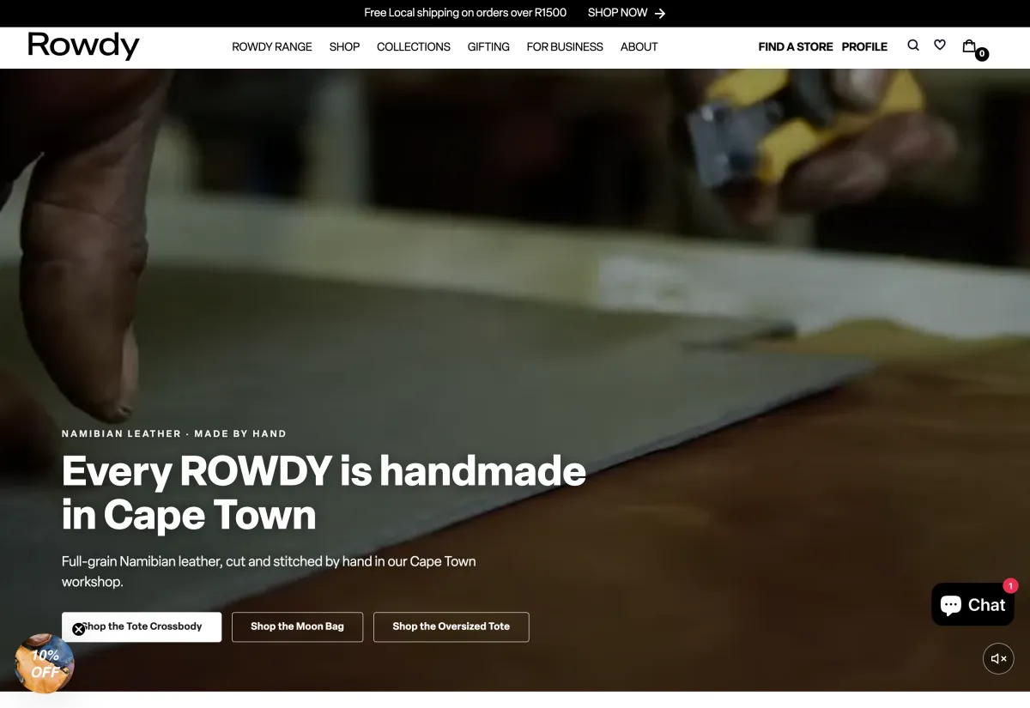
Task: Open the wishlist heart icon
Action: click(940, 45)
